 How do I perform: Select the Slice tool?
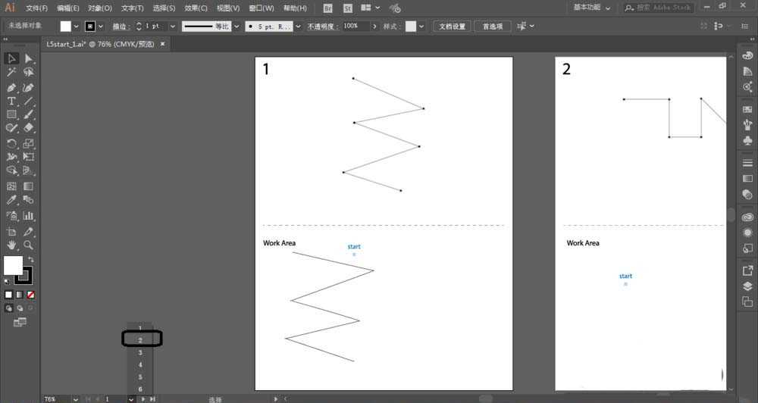pyautogui.click(x=29, y=232)
